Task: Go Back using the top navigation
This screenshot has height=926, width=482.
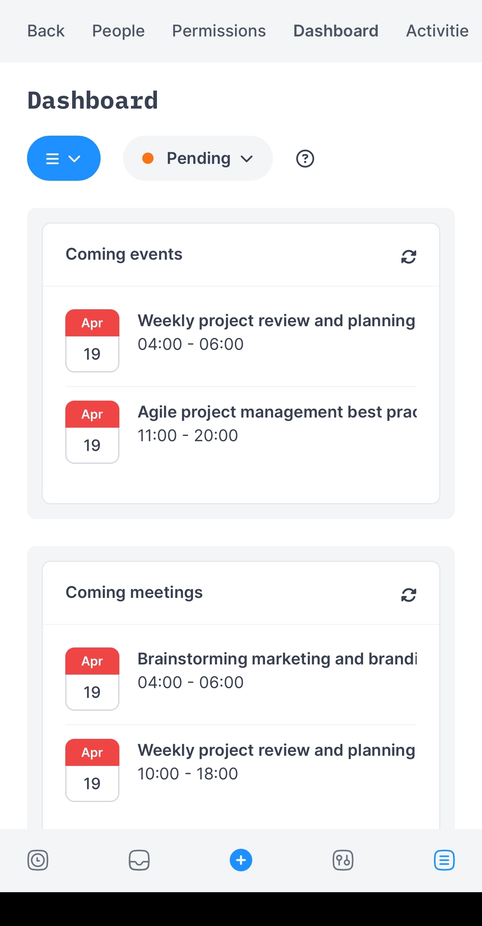Action: click(46, 31)
